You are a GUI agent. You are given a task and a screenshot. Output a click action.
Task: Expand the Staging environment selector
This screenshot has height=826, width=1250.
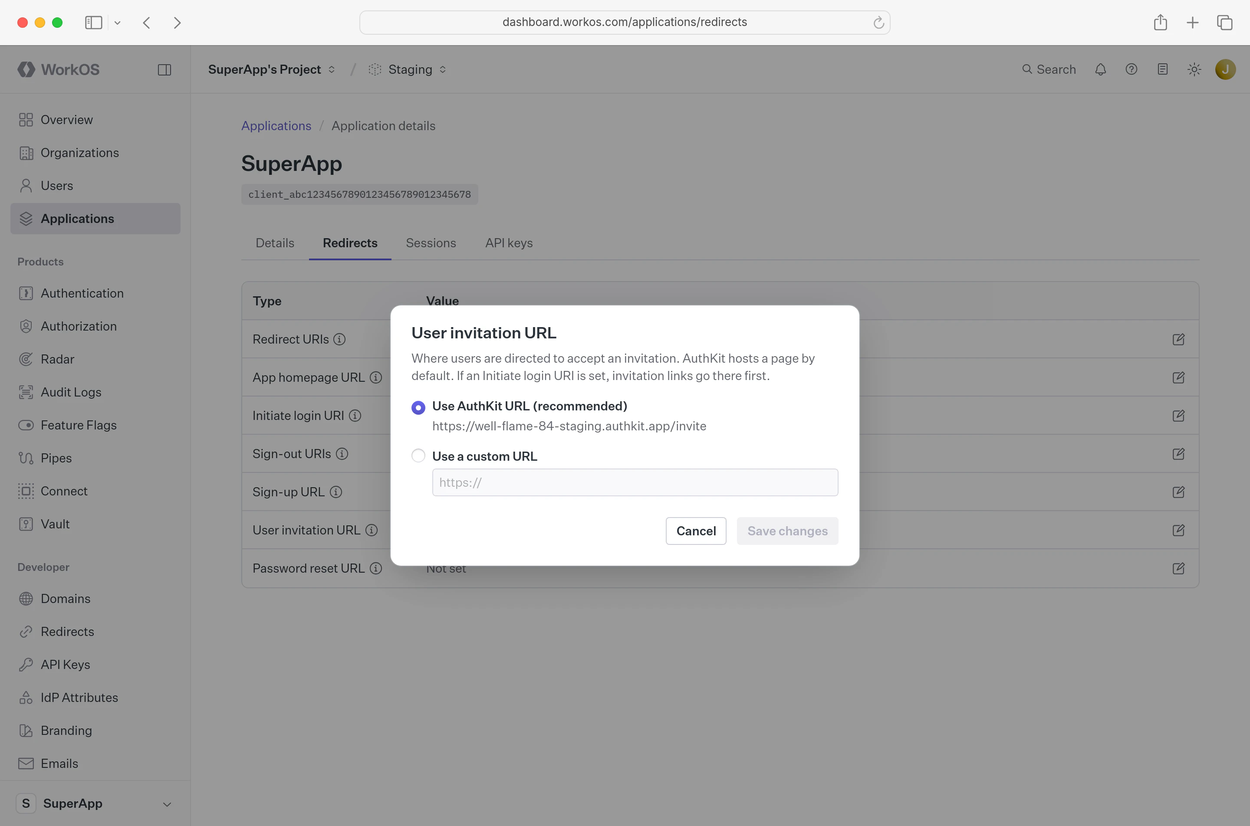pyautogui.click(x=408, y=69)
